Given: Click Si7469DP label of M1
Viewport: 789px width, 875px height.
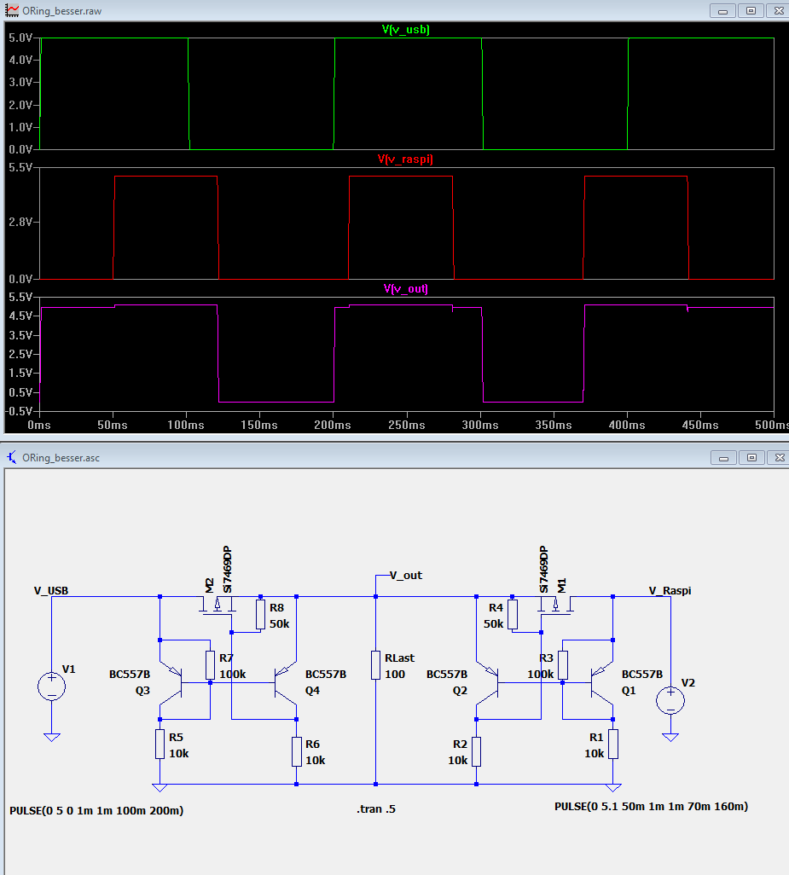Looking at the screenshot, I should click(x=543, y=569).
